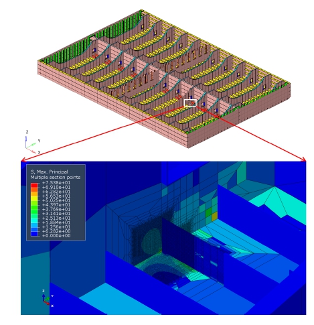Select the +6.910e+01 legend value
Screen dimensions: 314x325
point(56,187)
